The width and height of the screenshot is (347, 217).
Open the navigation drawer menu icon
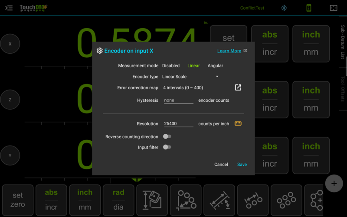pos(9,8)
